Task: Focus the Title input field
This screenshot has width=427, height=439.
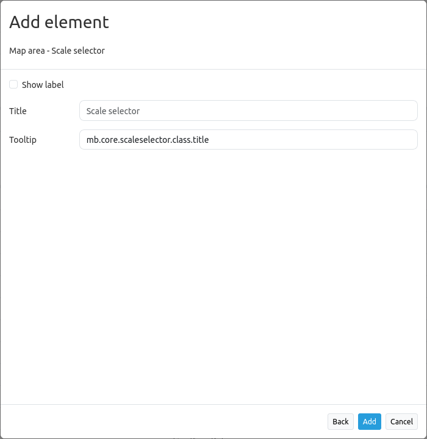Action: coord(248,111)
